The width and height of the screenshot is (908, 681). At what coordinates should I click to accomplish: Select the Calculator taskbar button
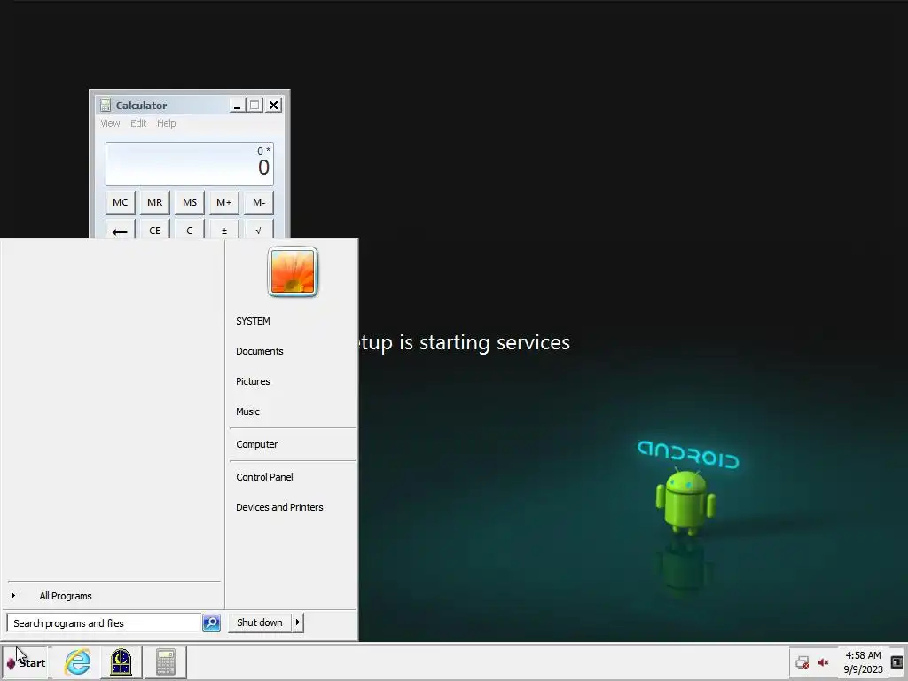pyautogui.click(x=166, y=661)
